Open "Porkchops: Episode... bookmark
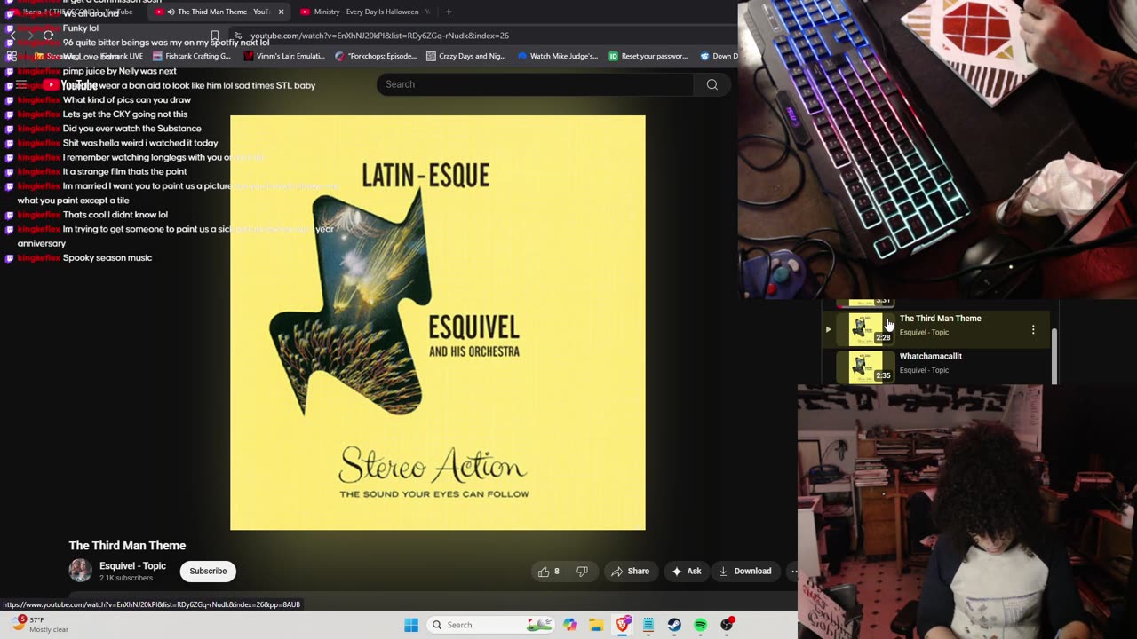 376,56
